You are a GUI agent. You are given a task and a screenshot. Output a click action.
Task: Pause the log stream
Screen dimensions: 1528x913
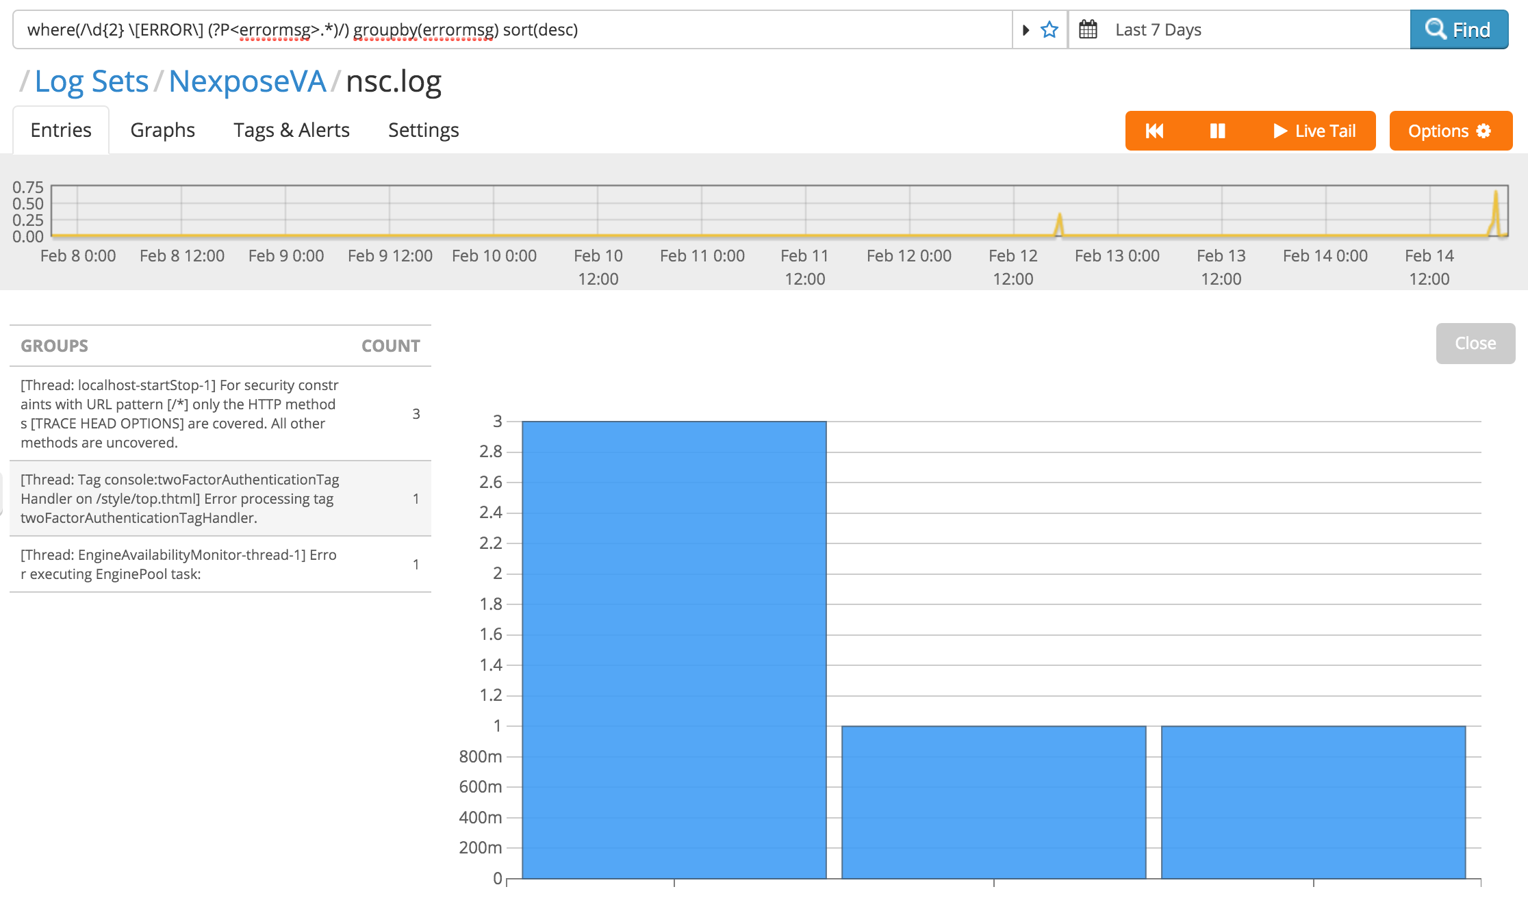pos(1217,131)
